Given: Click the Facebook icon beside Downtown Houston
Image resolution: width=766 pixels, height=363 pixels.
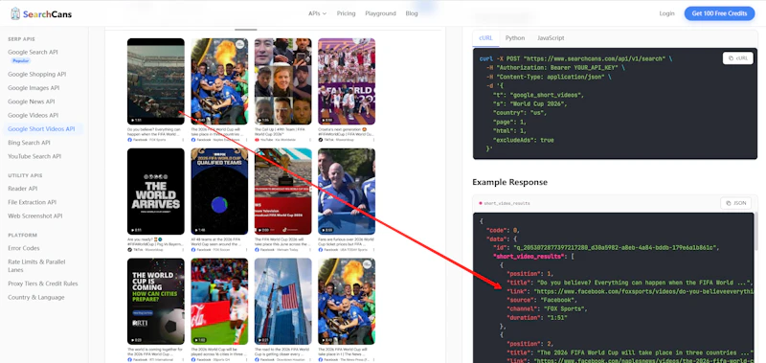Looking at the screenshot, I should [257, 359].
